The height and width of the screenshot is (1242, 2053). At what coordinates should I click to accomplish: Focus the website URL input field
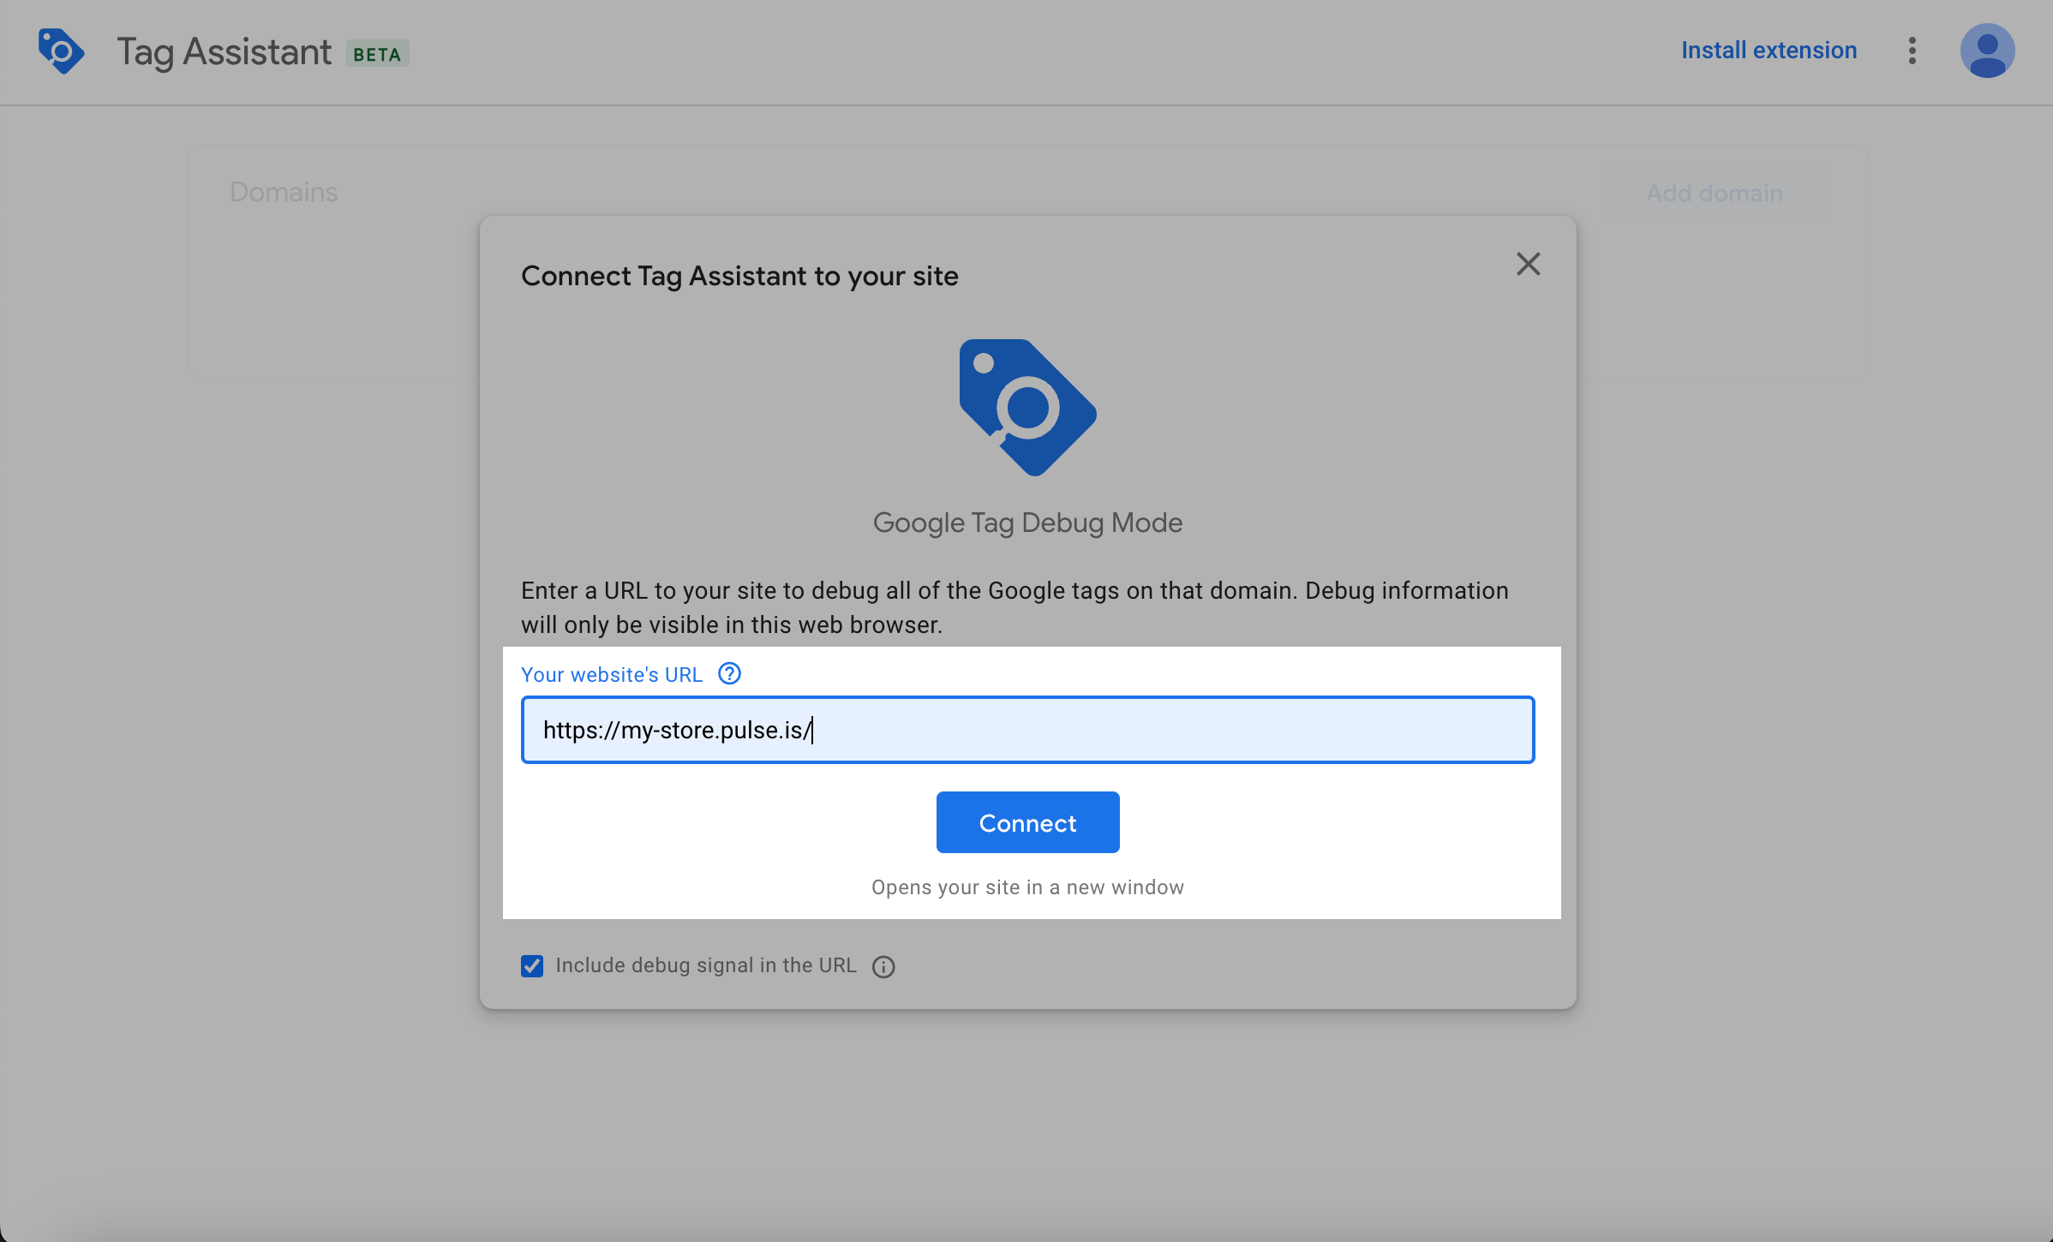[x=1026, y=730]
